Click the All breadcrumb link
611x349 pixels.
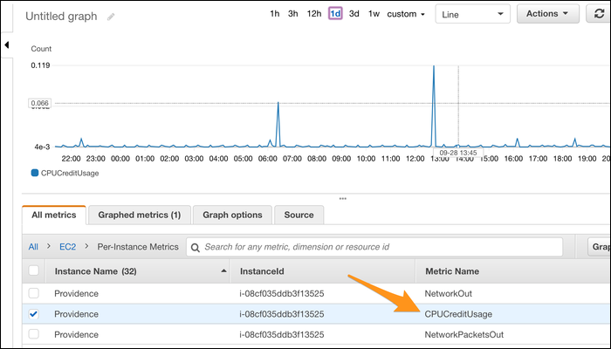(x=33, y=247)
